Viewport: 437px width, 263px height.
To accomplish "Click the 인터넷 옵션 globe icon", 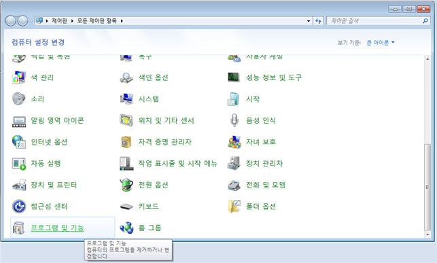I will pos(19,142).
